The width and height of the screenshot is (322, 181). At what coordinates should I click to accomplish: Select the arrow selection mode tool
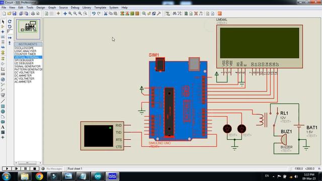tap(3, 22)
